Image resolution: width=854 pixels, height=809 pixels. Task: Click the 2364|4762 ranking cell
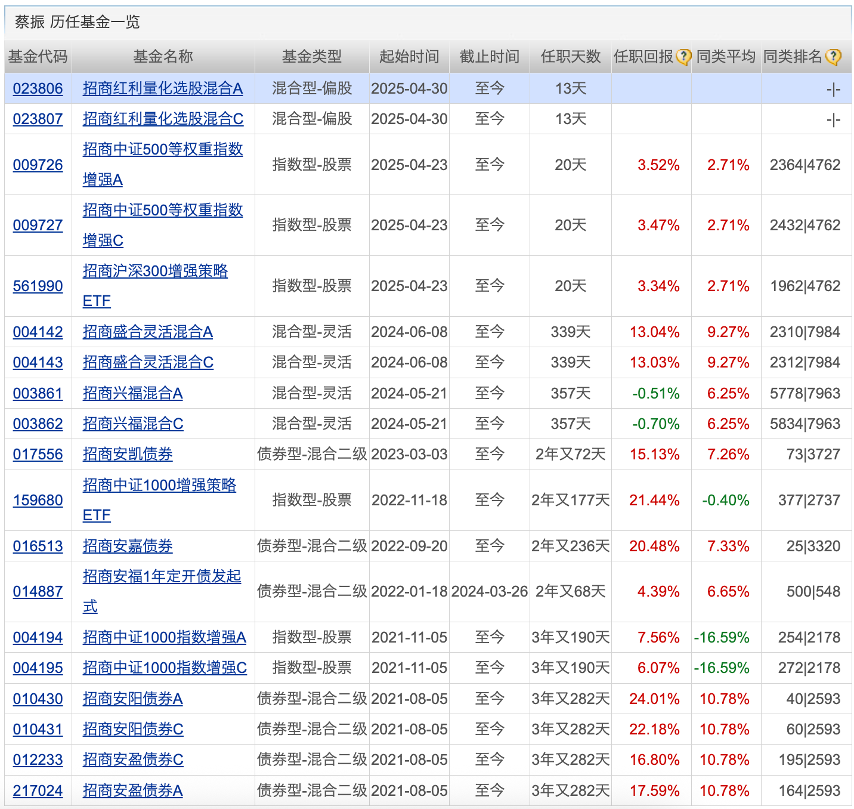click(805, 165)
